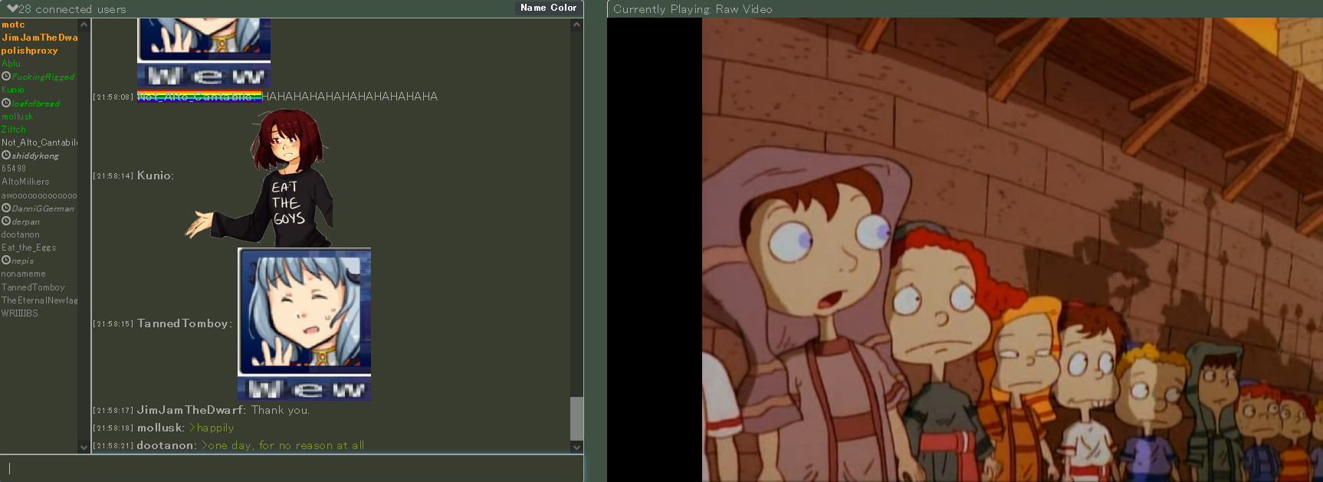Click the 21:58:15 chat timestamp

[113, 324]
